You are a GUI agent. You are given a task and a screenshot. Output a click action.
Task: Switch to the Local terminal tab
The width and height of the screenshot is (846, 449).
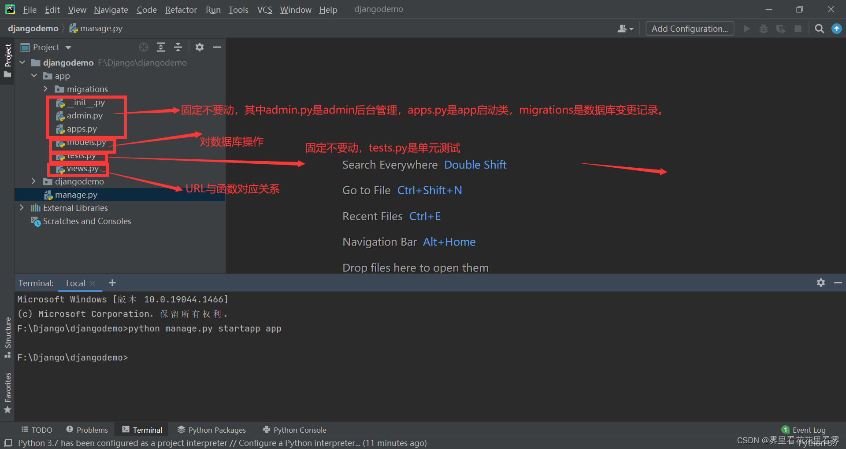[x=76, y=283]
